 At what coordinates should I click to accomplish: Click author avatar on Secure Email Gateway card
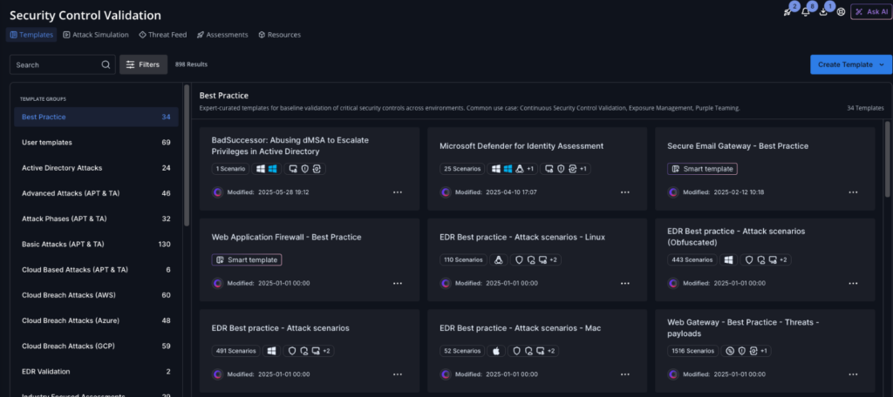673,192
